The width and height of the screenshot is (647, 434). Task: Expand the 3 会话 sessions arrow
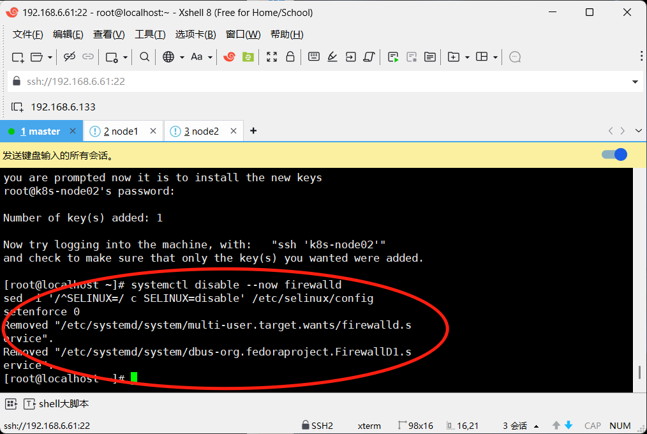point(537,426)
